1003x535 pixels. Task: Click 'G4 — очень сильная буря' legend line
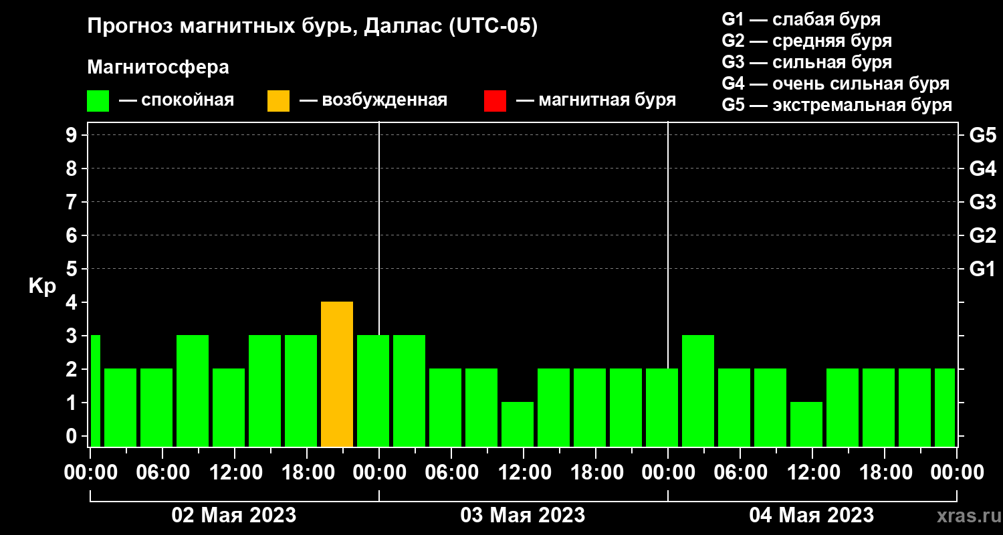click(x=836, y=84)
